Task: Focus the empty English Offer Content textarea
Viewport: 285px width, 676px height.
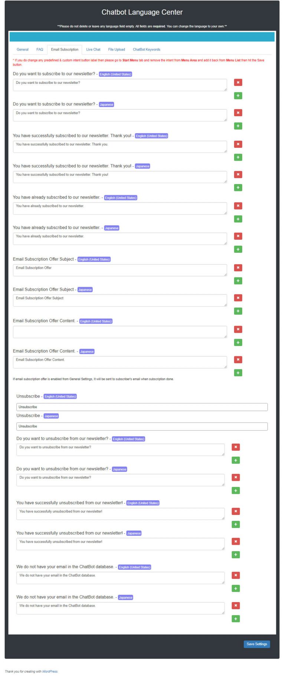Action: click(119, 332)
